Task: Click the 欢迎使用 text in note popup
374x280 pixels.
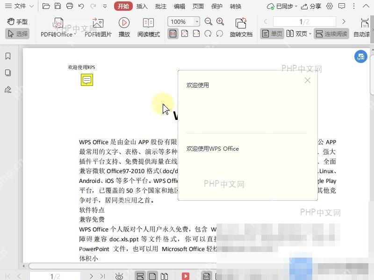Action: tap(197, 85)
